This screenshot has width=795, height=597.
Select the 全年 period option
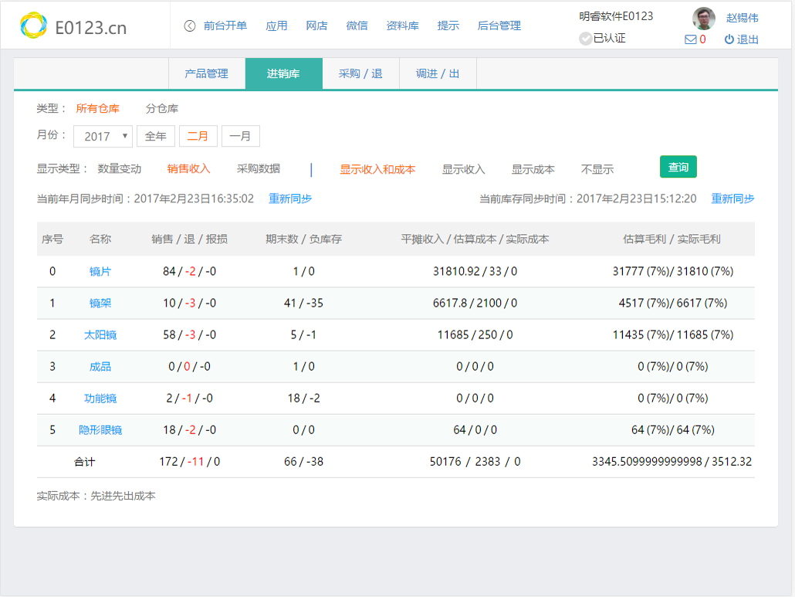pos(156,135)
